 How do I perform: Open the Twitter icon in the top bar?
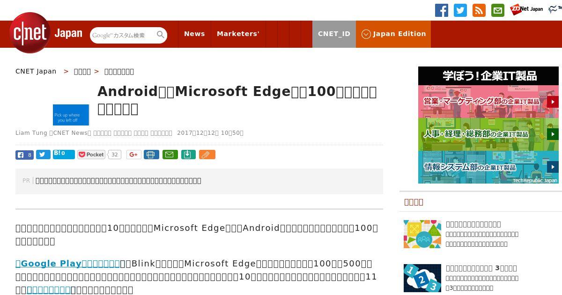(460, 10)
